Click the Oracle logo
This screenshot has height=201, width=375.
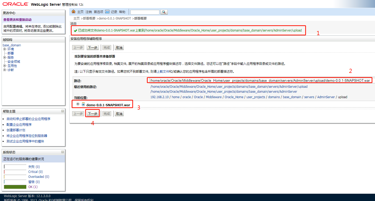16,4
